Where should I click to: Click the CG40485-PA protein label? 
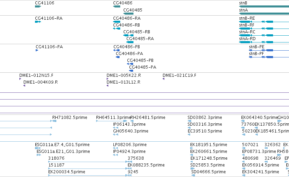click(x=143, y=67)
